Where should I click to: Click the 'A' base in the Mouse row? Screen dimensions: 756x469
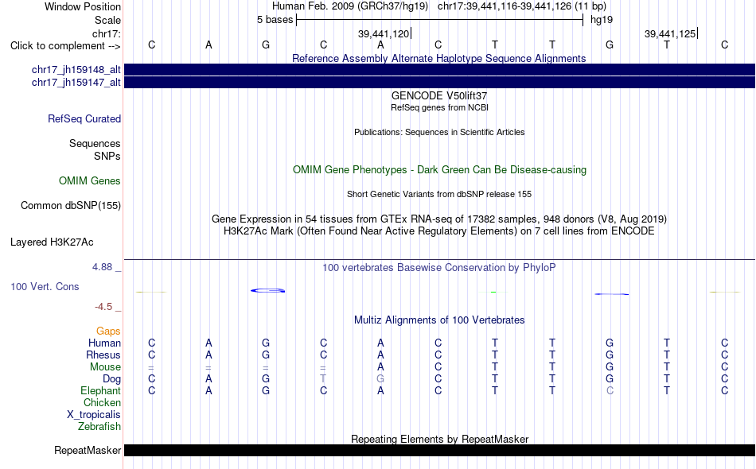[x=380, y=367]
